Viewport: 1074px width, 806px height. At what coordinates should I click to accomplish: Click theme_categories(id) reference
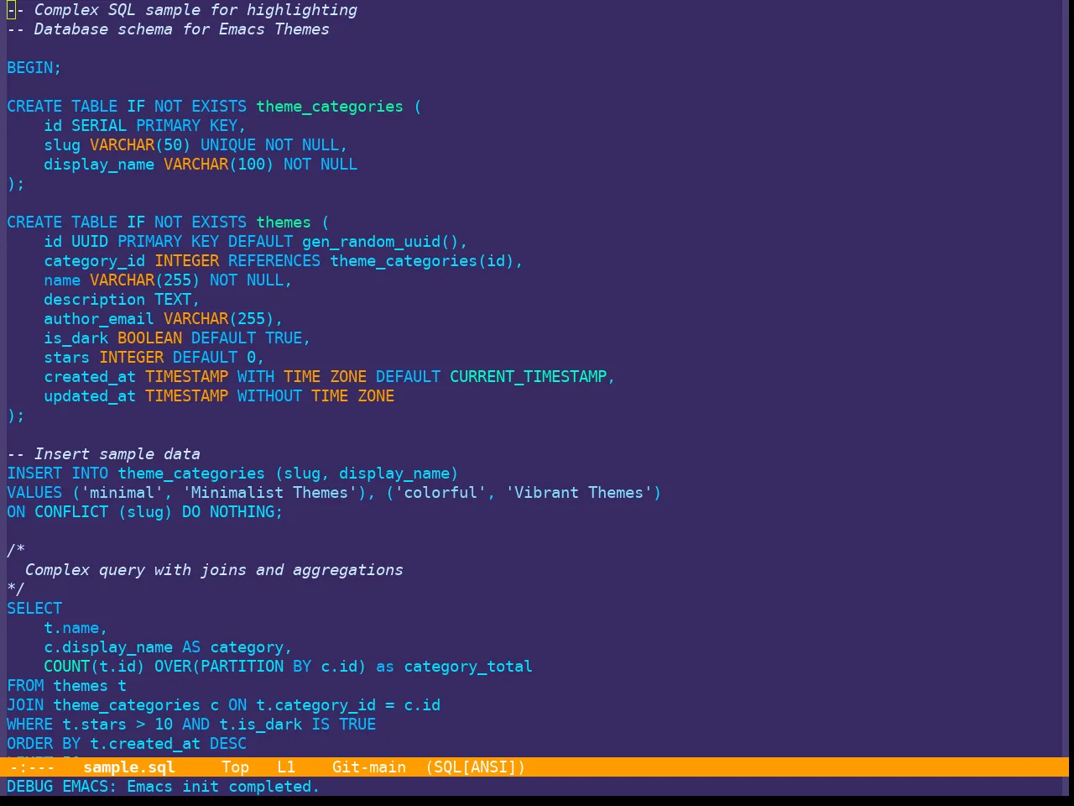click(422, 261)
